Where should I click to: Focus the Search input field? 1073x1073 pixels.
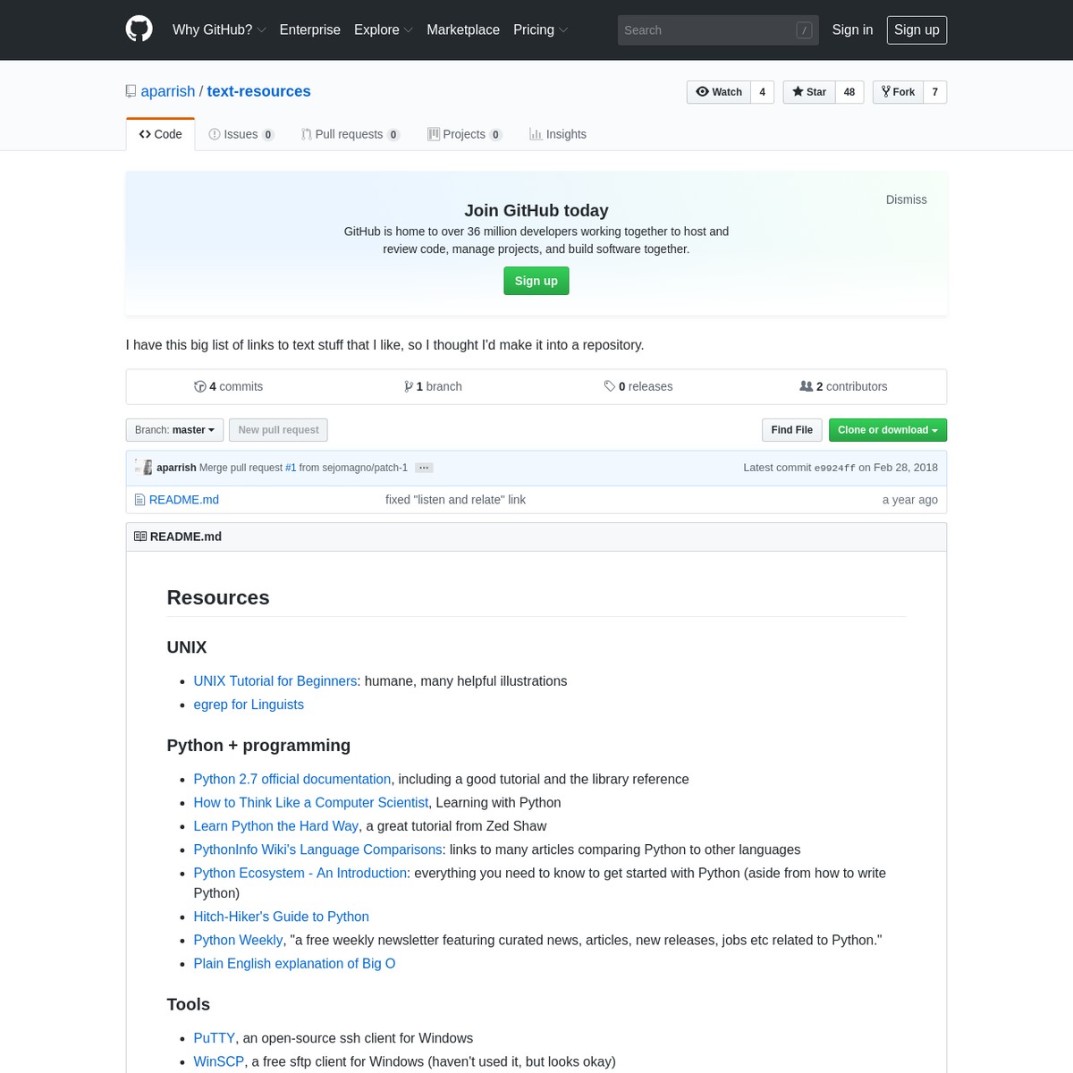click(718, 30)
